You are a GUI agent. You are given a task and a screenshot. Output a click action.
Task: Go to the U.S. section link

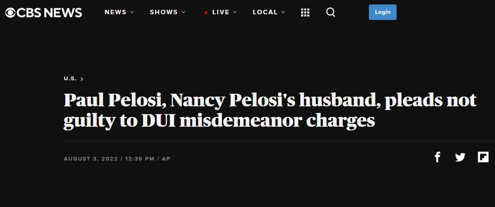[70, 79]
